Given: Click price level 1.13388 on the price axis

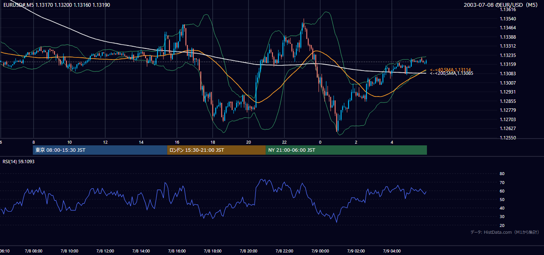Looking at the screenshot, I should (x=508, y=37).
